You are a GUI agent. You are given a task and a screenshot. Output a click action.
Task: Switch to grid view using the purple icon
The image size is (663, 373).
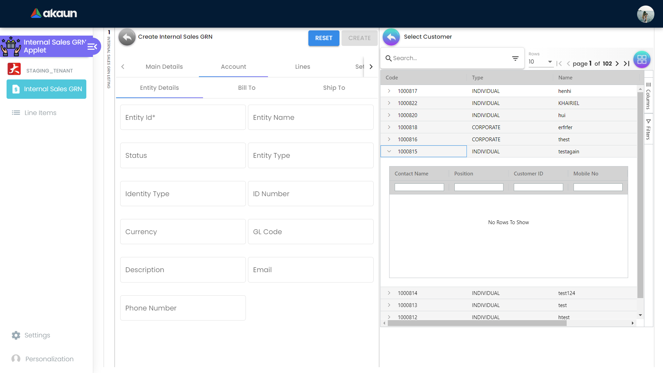coord(642,59)
